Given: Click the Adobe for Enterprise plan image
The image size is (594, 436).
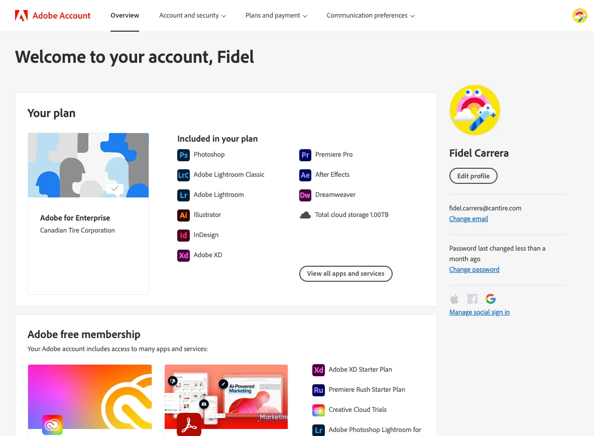Looking at the screenshot, I should tap(88, 165).
